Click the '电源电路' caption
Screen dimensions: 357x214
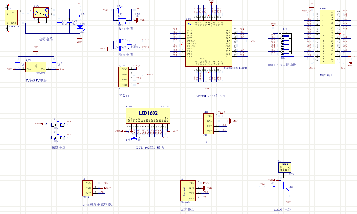[46, 39]
